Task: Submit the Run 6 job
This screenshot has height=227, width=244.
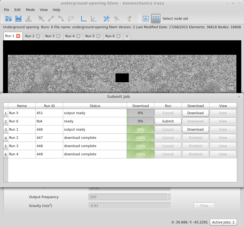Action: click(168, 121)
